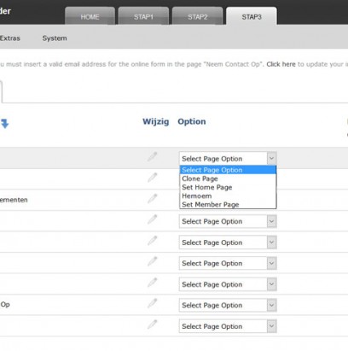Screen dimensions: 348x351
Task: Open the System menu
Action: (x=55, y=38)
